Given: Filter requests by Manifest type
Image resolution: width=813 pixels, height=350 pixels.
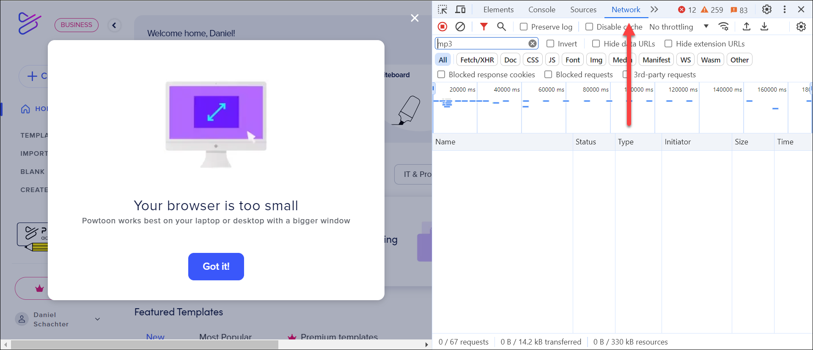Looking at the screenshot, I should point(656,60).
